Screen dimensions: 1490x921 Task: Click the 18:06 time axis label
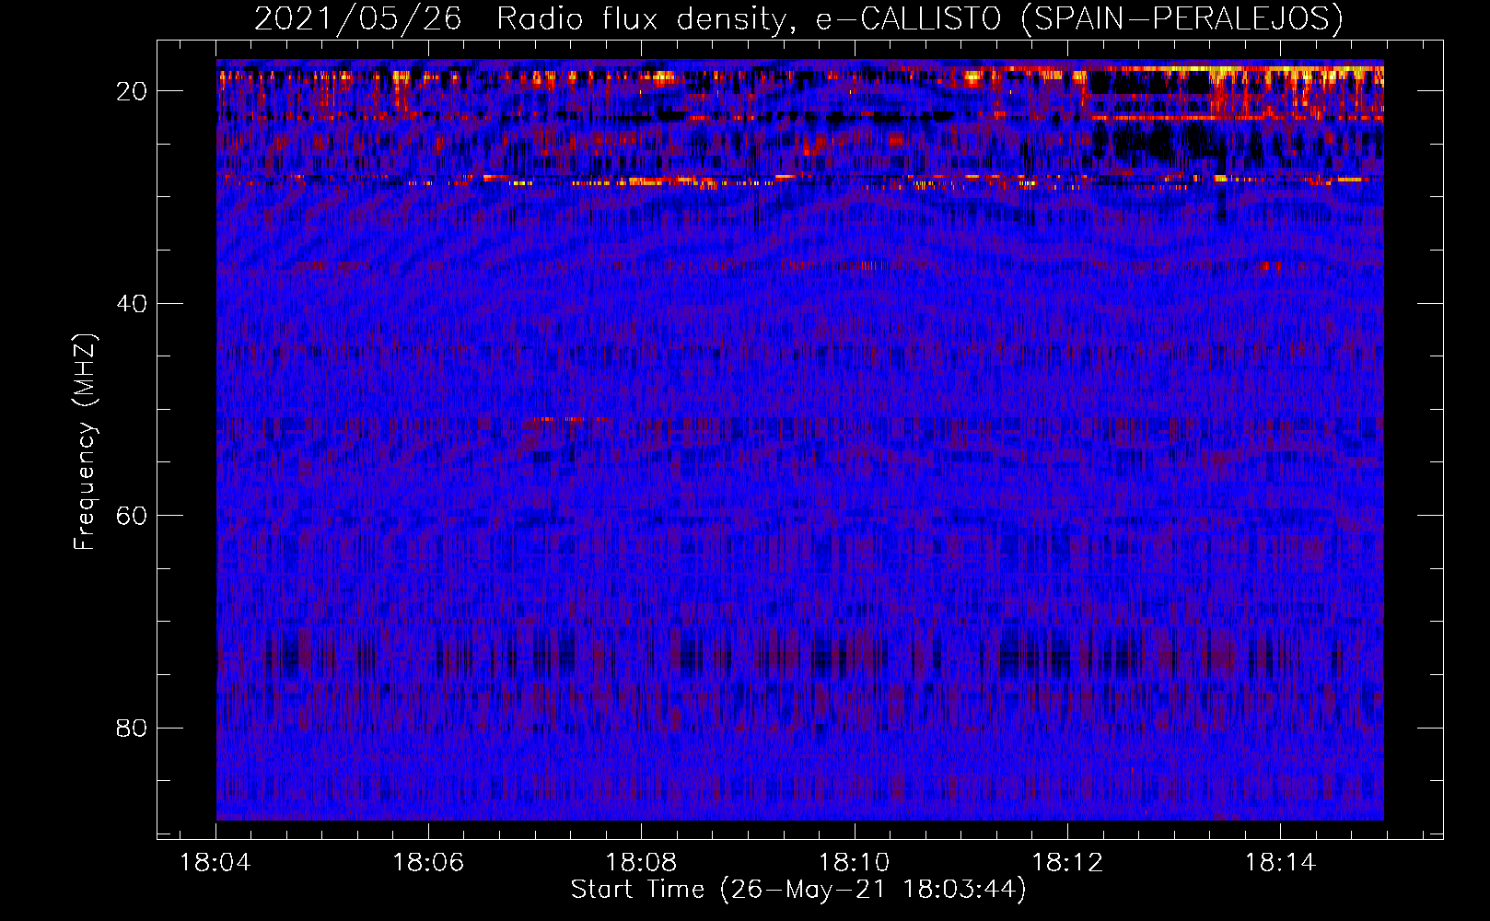[428, 863]
